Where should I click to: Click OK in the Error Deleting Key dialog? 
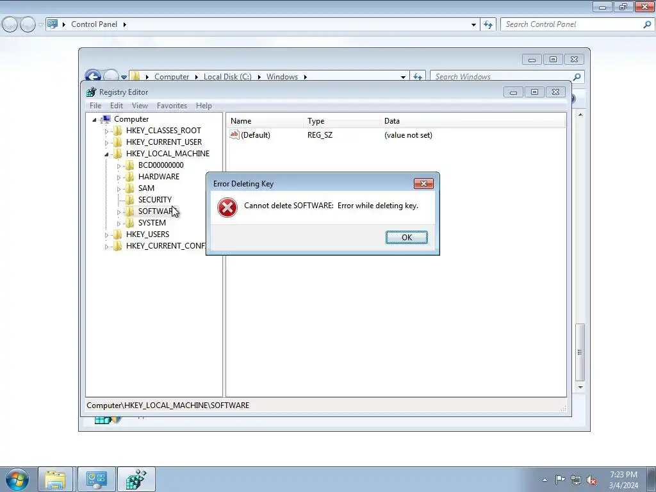[406, 237]
